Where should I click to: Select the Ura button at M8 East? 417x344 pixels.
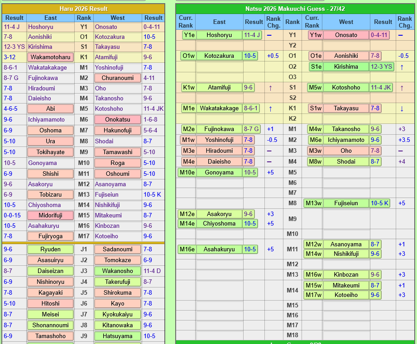[x=51, y=141]
